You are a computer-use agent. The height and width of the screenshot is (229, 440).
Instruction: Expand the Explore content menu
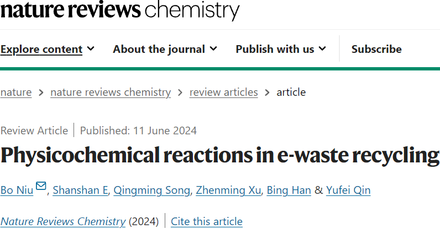pyautogui.click(x=47, y=49)
